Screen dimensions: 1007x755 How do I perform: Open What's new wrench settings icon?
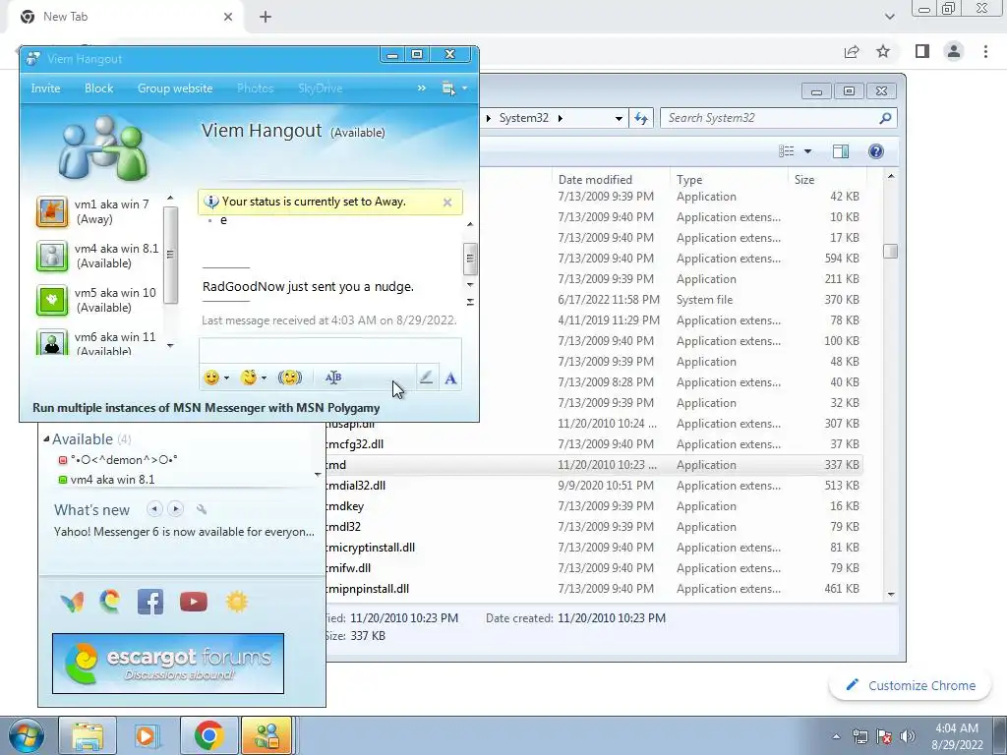[201, 509]
